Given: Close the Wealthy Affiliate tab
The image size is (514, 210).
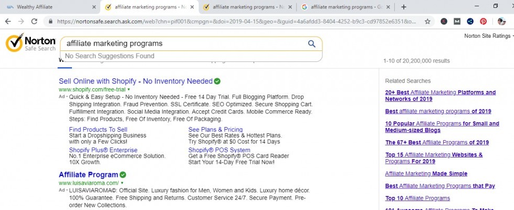Looking at the screenshot, I should 94,7.
